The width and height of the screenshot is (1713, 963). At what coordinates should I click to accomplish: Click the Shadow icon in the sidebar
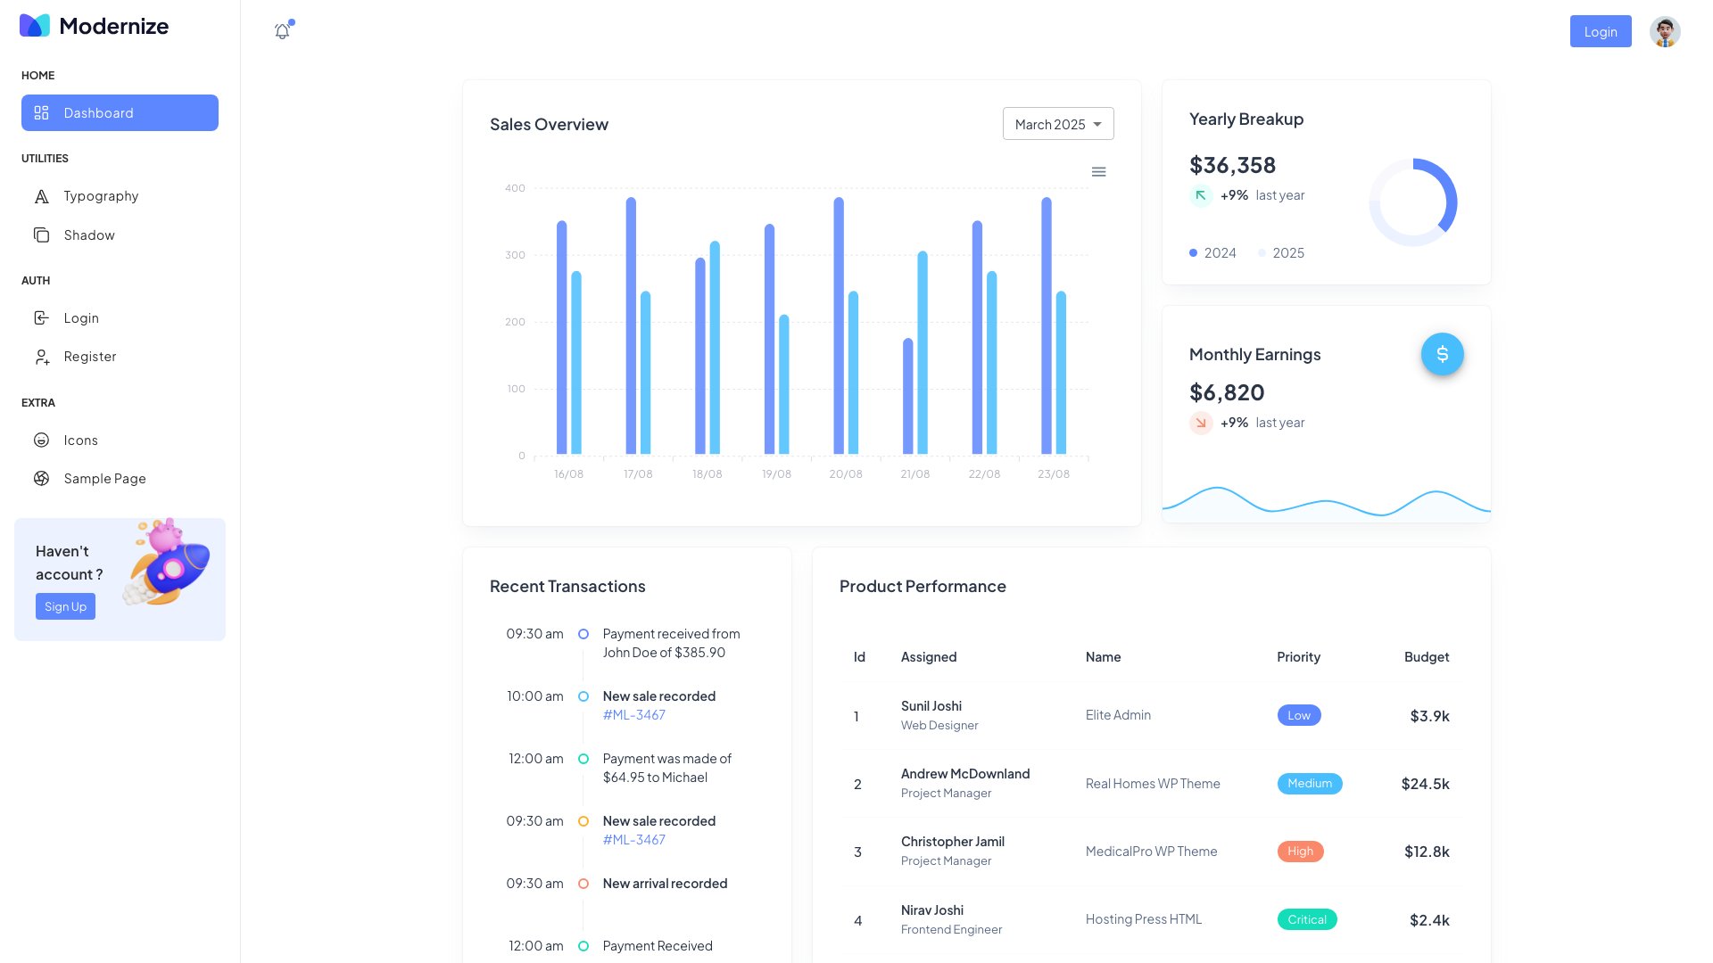point(41,235)
